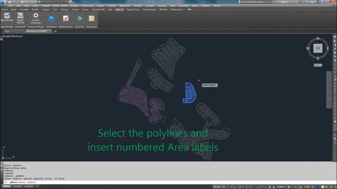Switch to the Analyze ribbon tab
Screen dimensions: 337x189
46,9
